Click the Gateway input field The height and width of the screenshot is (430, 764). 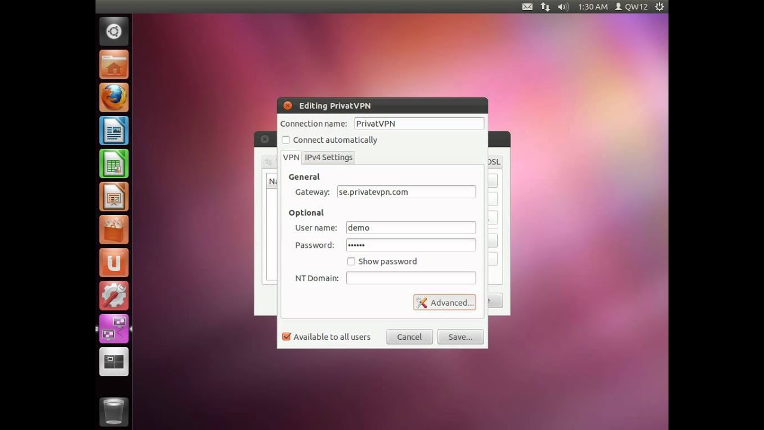coord(406,192)
